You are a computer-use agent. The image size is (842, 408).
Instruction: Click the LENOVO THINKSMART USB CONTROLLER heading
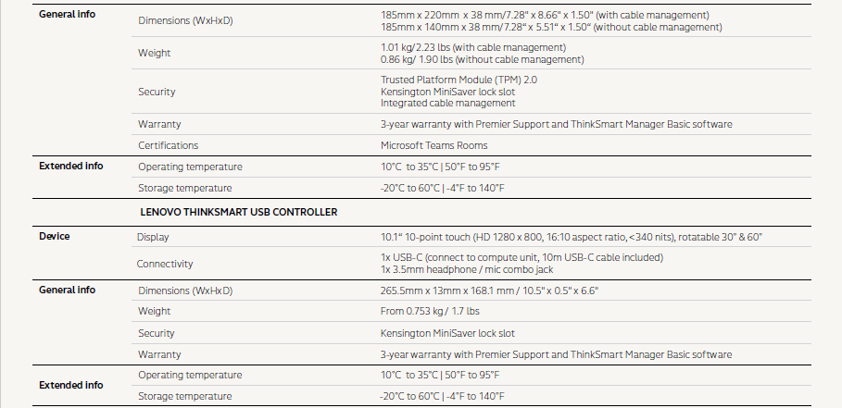click(x=238, y=212)
